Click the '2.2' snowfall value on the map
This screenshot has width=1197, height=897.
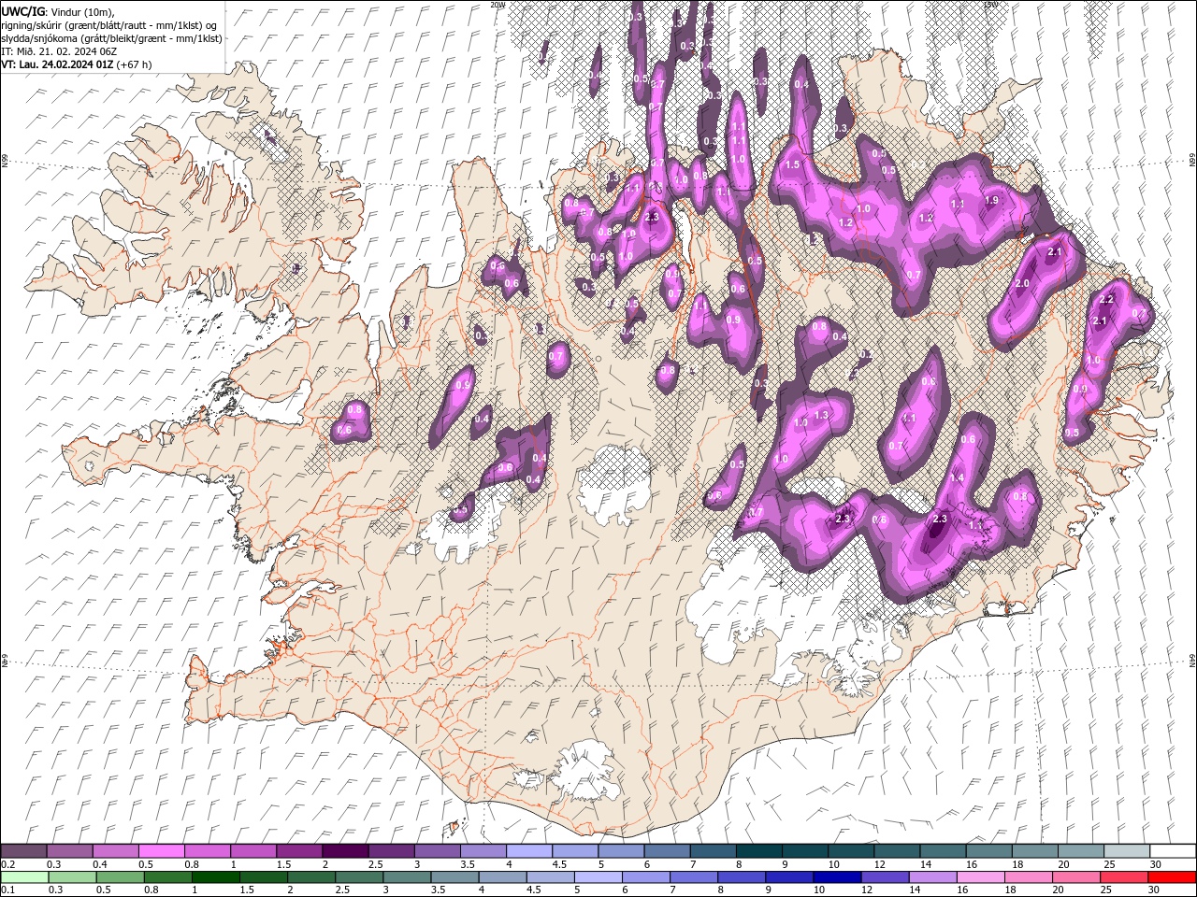[1106, 299]
